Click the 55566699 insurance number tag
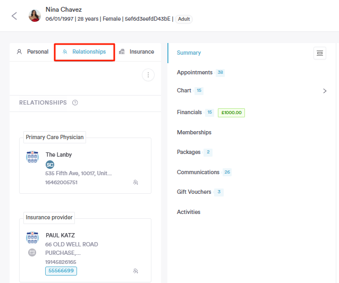The image size is (339, 283). 61,271
